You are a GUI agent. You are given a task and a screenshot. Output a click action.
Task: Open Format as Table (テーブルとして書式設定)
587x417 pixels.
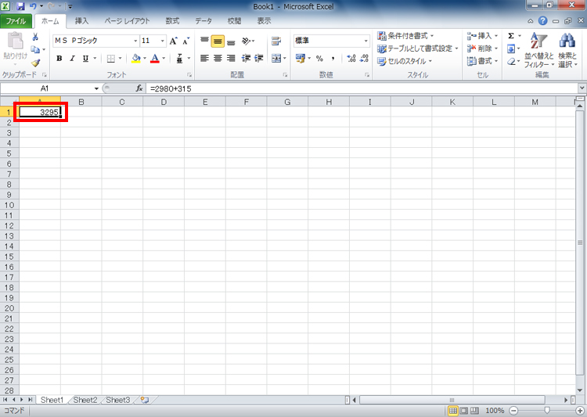[x=418, y=49]
